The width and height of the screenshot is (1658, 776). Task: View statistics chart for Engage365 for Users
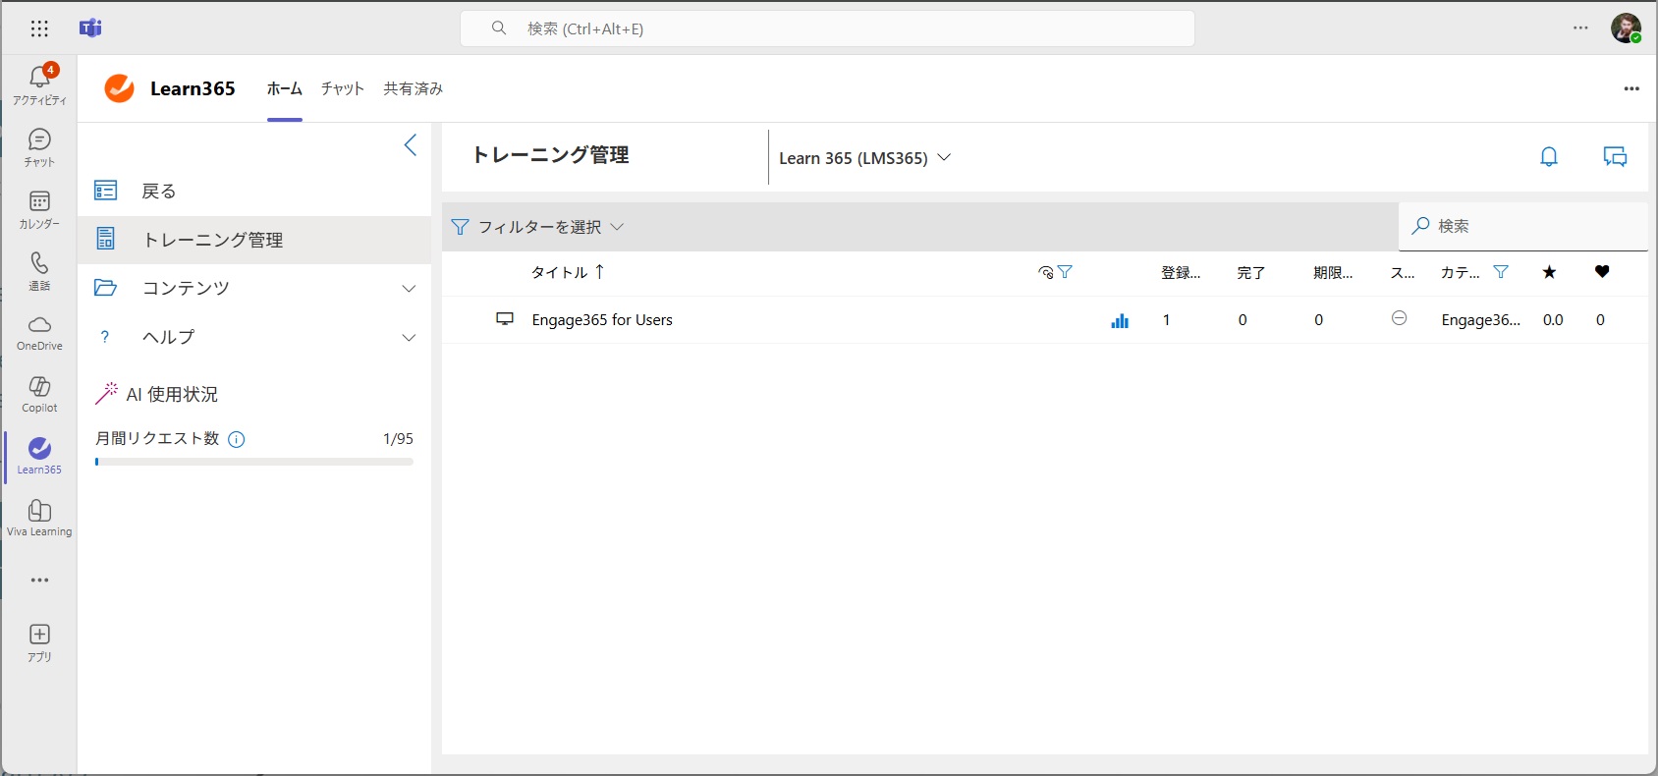pos(1120,320)
